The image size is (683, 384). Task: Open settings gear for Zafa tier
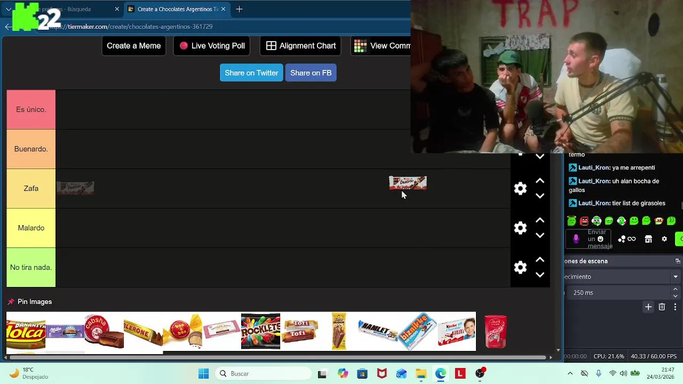point(520,188)
